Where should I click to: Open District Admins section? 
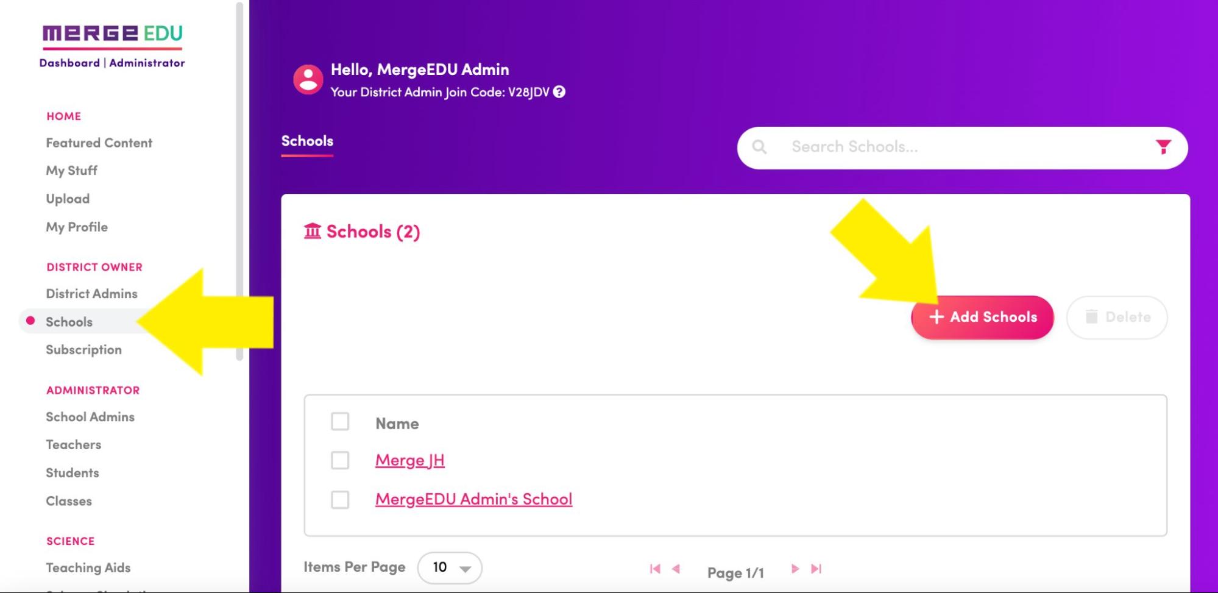coord(92,294)
